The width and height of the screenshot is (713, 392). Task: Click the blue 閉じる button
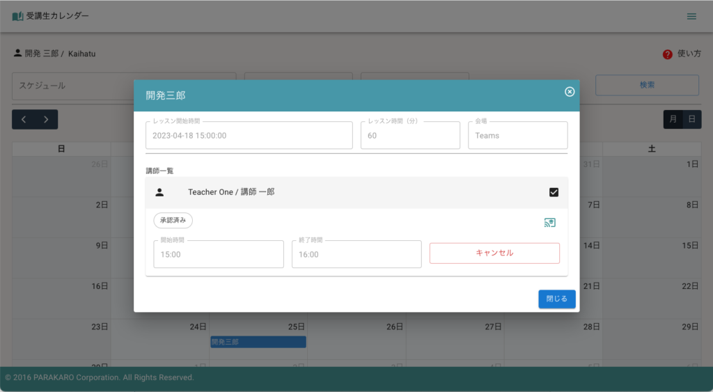click(x=556, y=299)
